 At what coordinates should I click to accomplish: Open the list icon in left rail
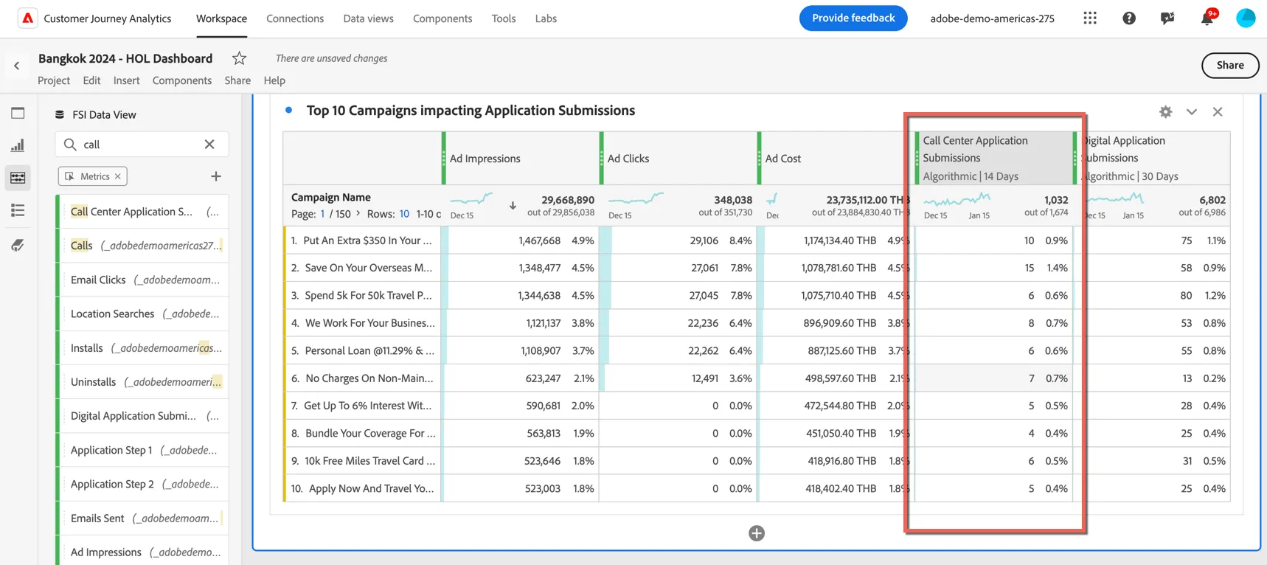coord(18,211)
